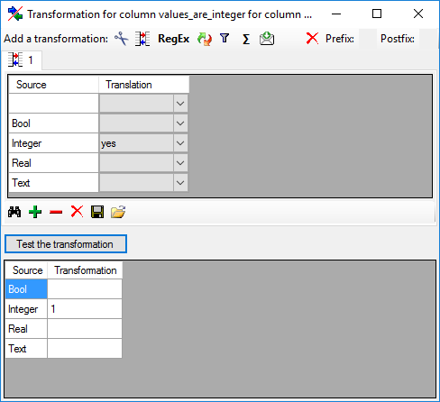
Task: Expand Translation dropdown for Bool row
Action: pyautogui.click(x=180, y=123)
